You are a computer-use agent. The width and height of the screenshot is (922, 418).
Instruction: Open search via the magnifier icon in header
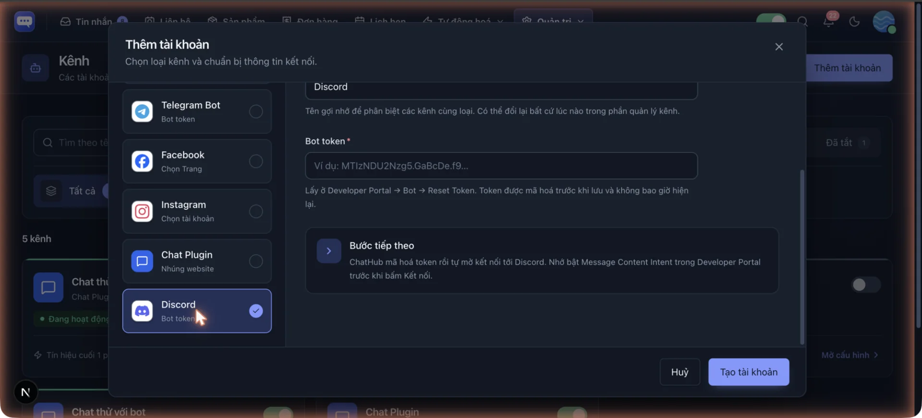pos(802,22)
